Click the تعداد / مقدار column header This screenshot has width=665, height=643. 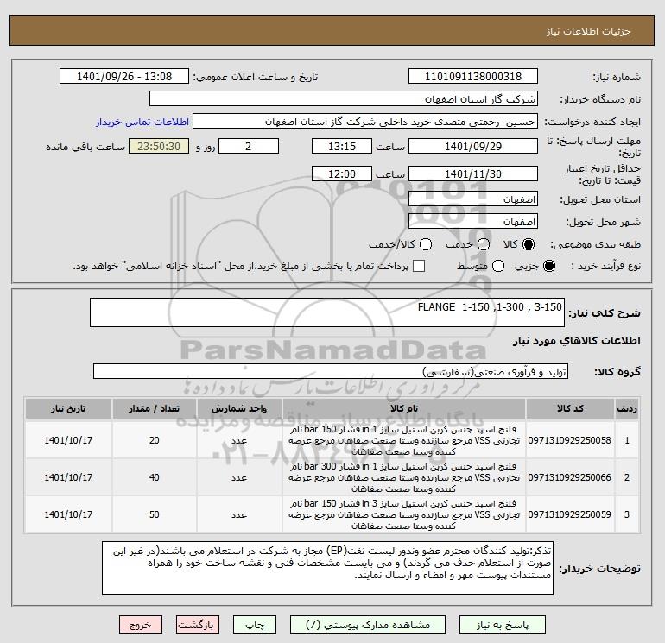pos(154,408)
